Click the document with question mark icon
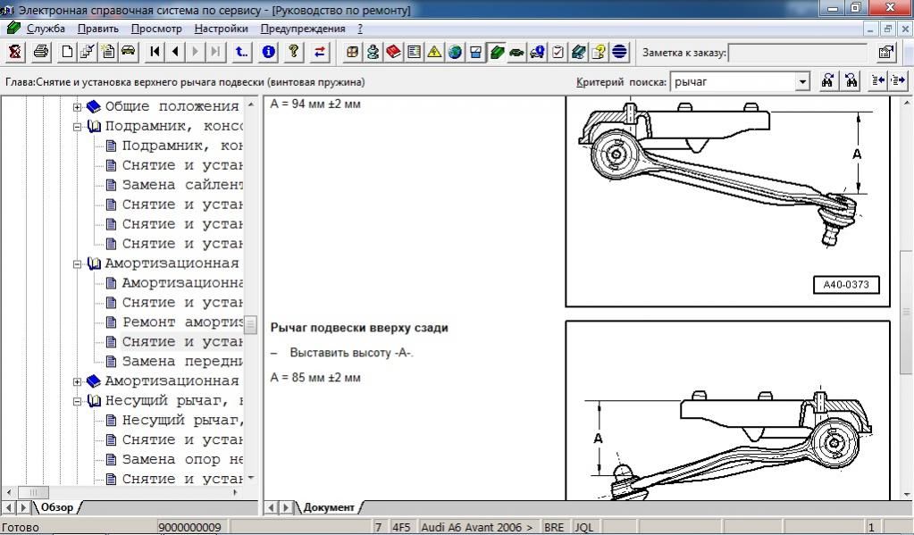914x535 pixels. click(599, 53)
